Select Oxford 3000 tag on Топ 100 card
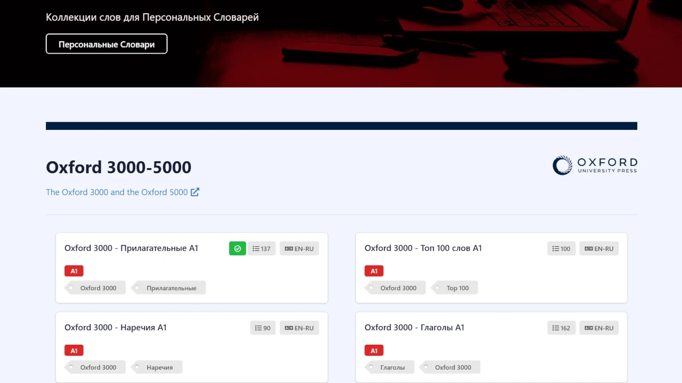The width and height of the screenshot is (682, 383). click(x=395, y=288)
